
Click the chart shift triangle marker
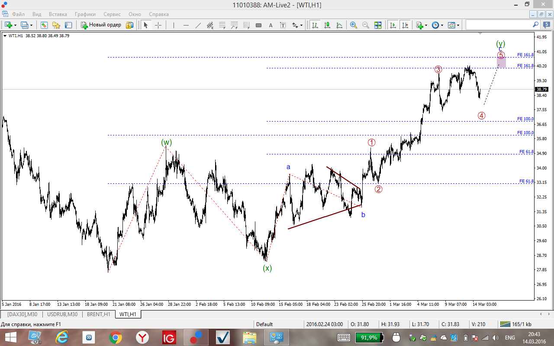[x=480, y=33]
